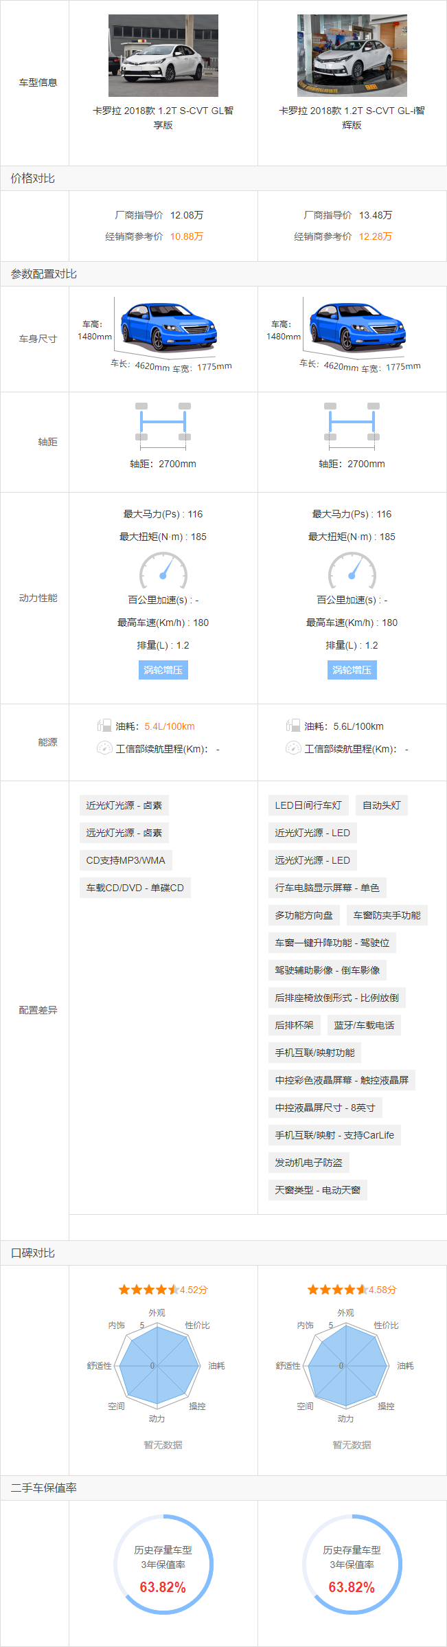Click the 车身尺寸 row label
This screenshot has height=1647, width=447.
(38, 339)
